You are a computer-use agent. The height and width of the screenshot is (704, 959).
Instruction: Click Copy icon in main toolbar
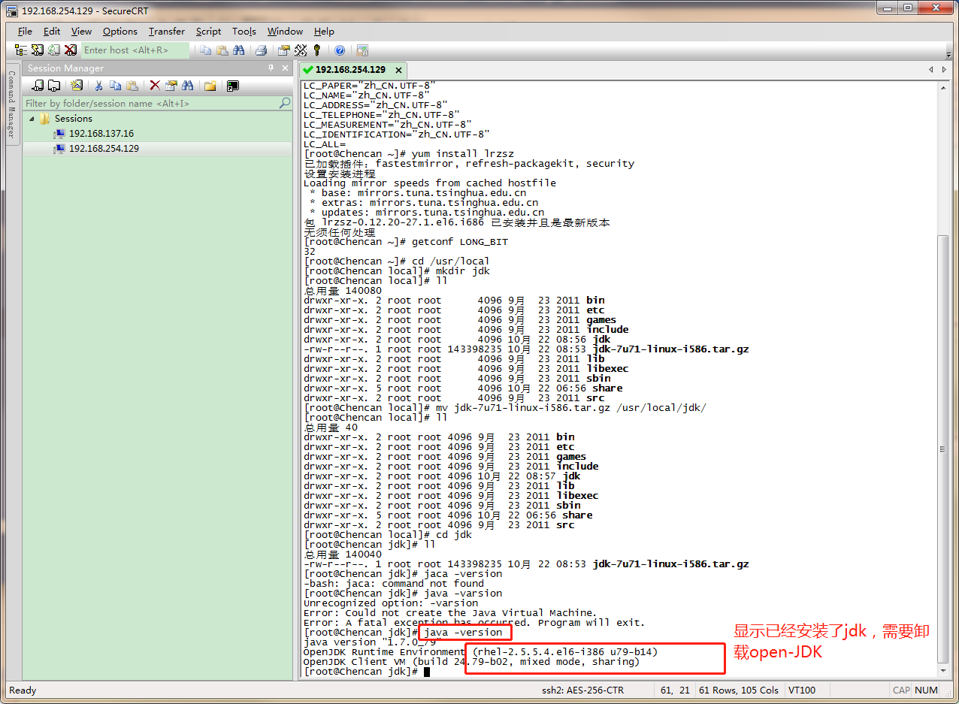[206, 50]
